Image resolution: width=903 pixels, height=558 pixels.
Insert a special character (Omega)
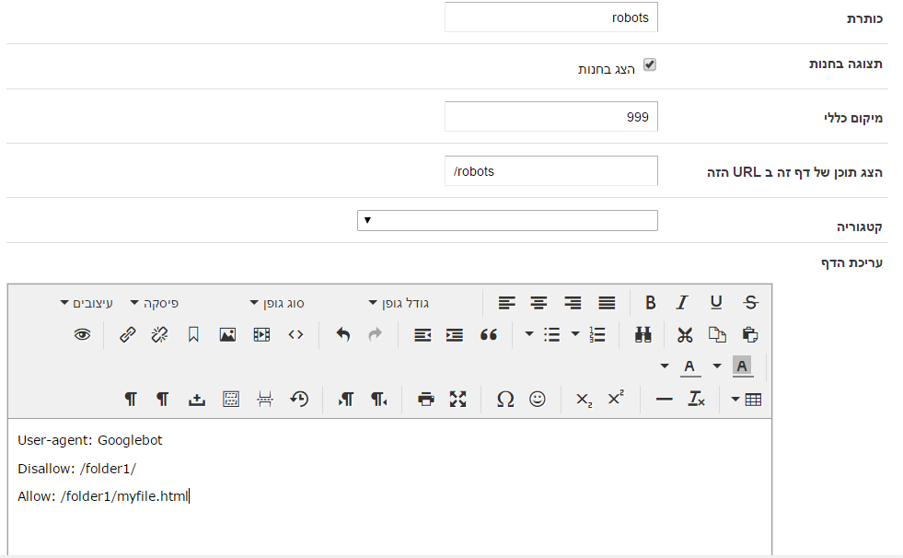click(505, 399)
